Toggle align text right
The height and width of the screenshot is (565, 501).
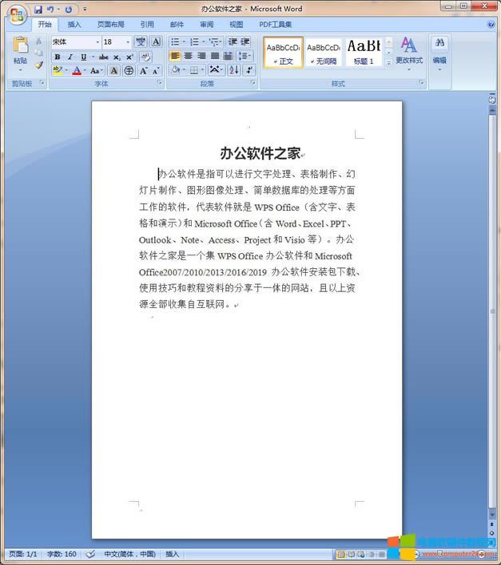tap(201, 56)
